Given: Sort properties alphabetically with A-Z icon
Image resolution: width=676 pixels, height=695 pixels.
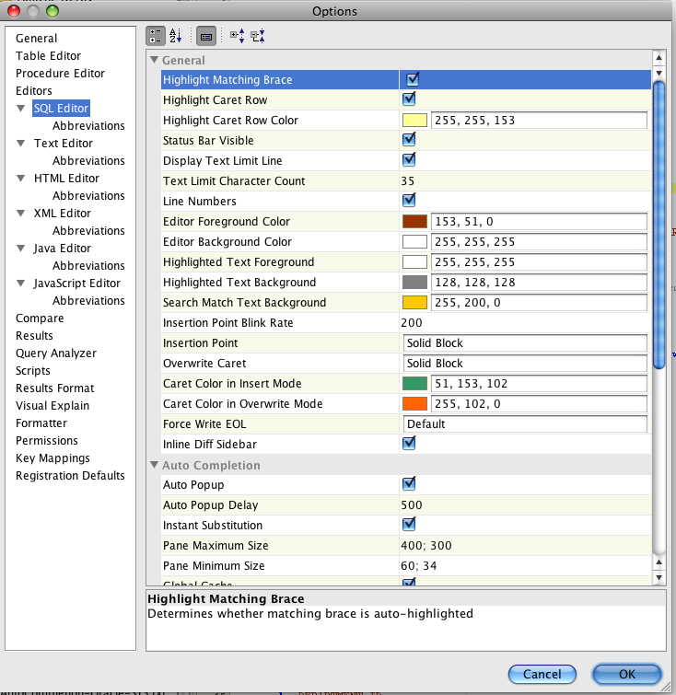Looking at the screenshot, I should pyautogui.click(x=176, y=36).
